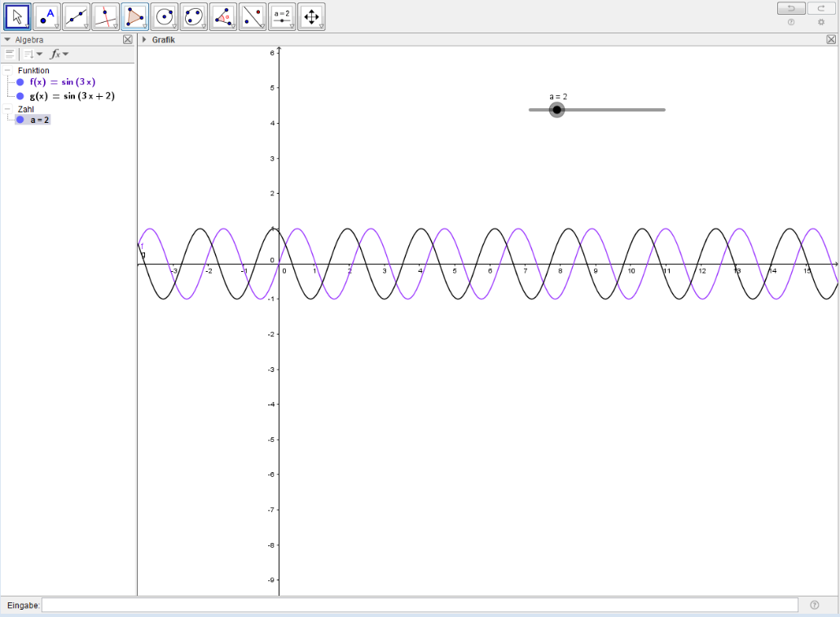Image resolution: width=840 pixels, height=617 pixels.
Task: Select the Perpendicular Line tool
Action: (x=106, y=16)
